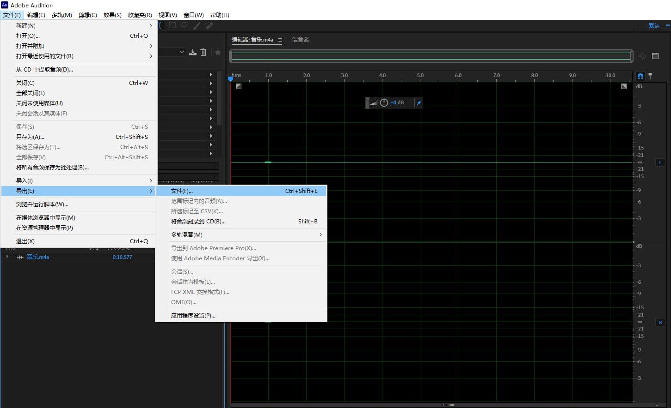Choose 文件(F)... export option

tap(241, 191)
